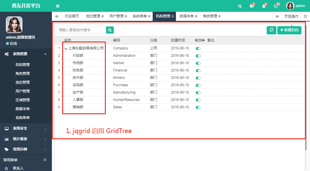310x171 pixels.
Task: Toggle the sidebar hamburger menu icon
Action: click(57, 6)
